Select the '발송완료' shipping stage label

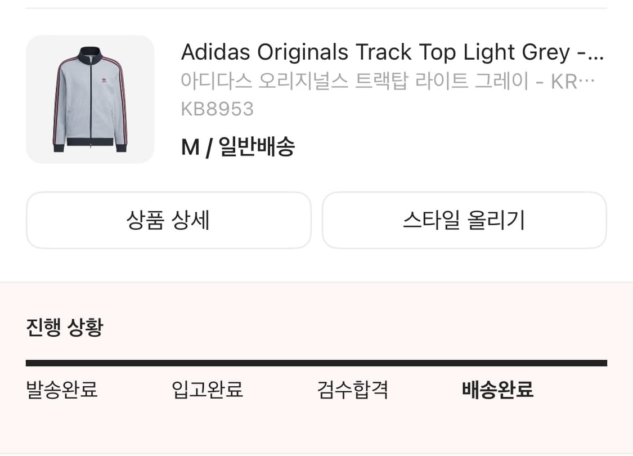[x=61, y=389]
